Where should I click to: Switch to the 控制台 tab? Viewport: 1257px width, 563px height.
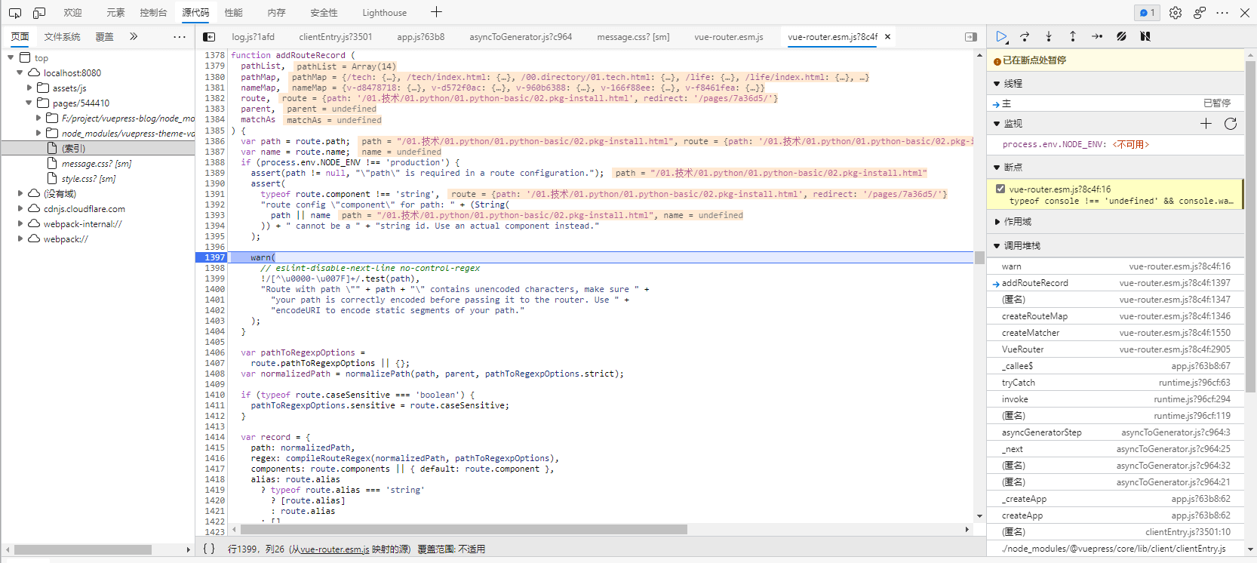coord(153,13)
